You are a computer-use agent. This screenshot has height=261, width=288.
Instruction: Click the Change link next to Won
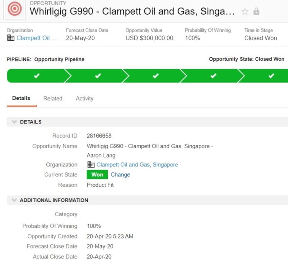120,174
